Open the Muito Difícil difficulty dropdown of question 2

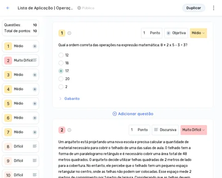pyautogui.click(x=194, y=130)
